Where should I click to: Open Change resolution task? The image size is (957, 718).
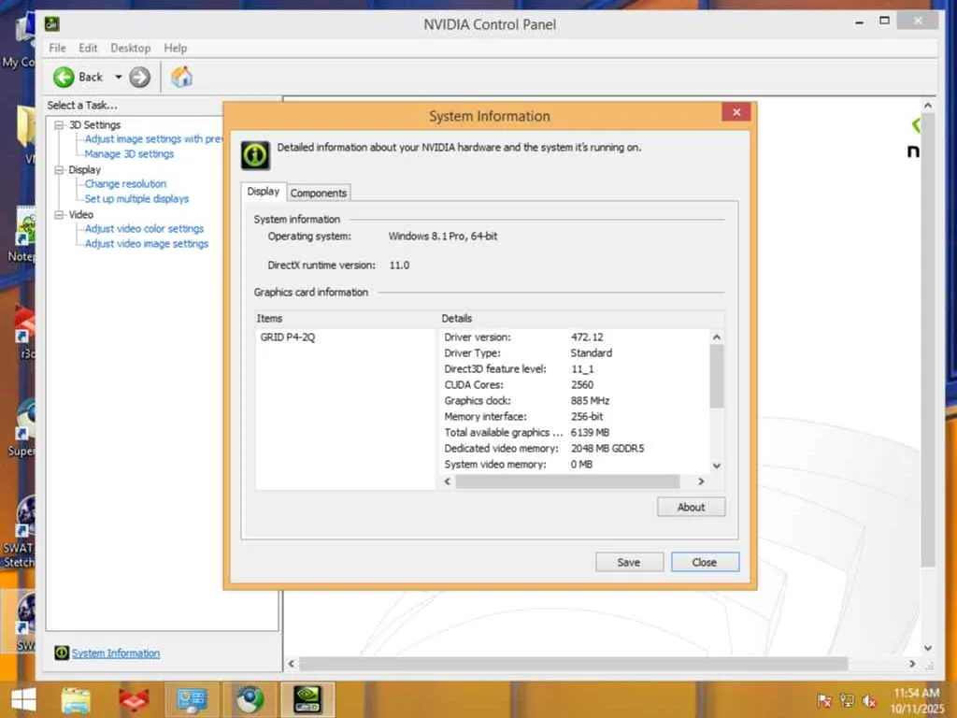coord(125,184)
